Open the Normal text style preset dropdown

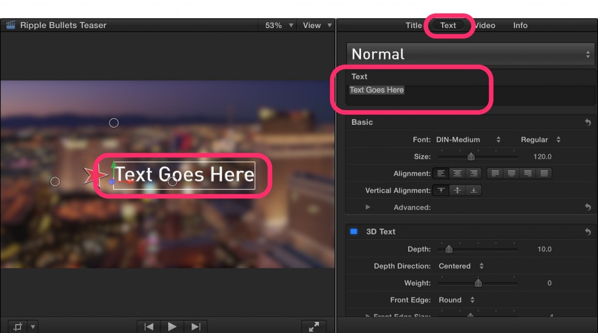click(x=470, y=54)
